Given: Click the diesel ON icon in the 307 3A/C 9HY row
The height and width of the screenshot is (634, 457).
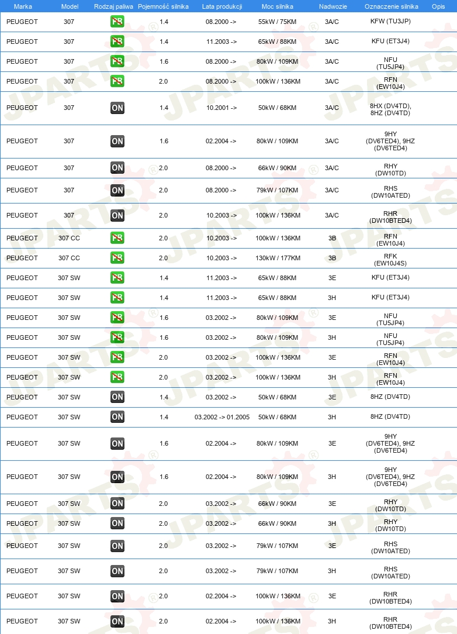Looking at the screenshot, I should pyautogui.click(x=117, y=141).
